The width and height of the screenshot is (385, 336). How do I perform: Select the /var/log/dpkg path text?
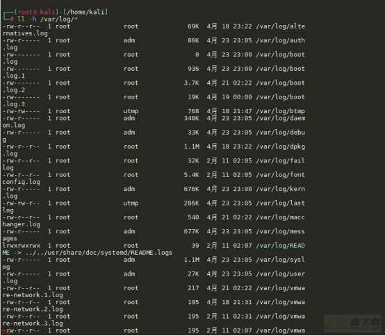tap(280, 146)
